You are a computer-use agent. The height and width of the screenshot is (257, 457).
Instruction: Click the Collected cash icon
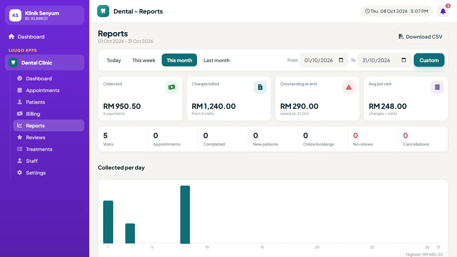(x=172, y=87)
